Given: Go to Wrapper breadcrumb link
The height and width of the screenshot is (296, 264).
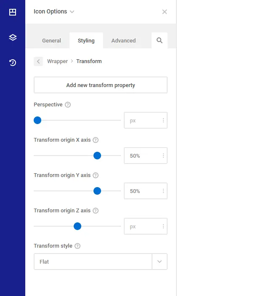Looking at the screenshot, I should pyautogui.click(x=57, y=61).
